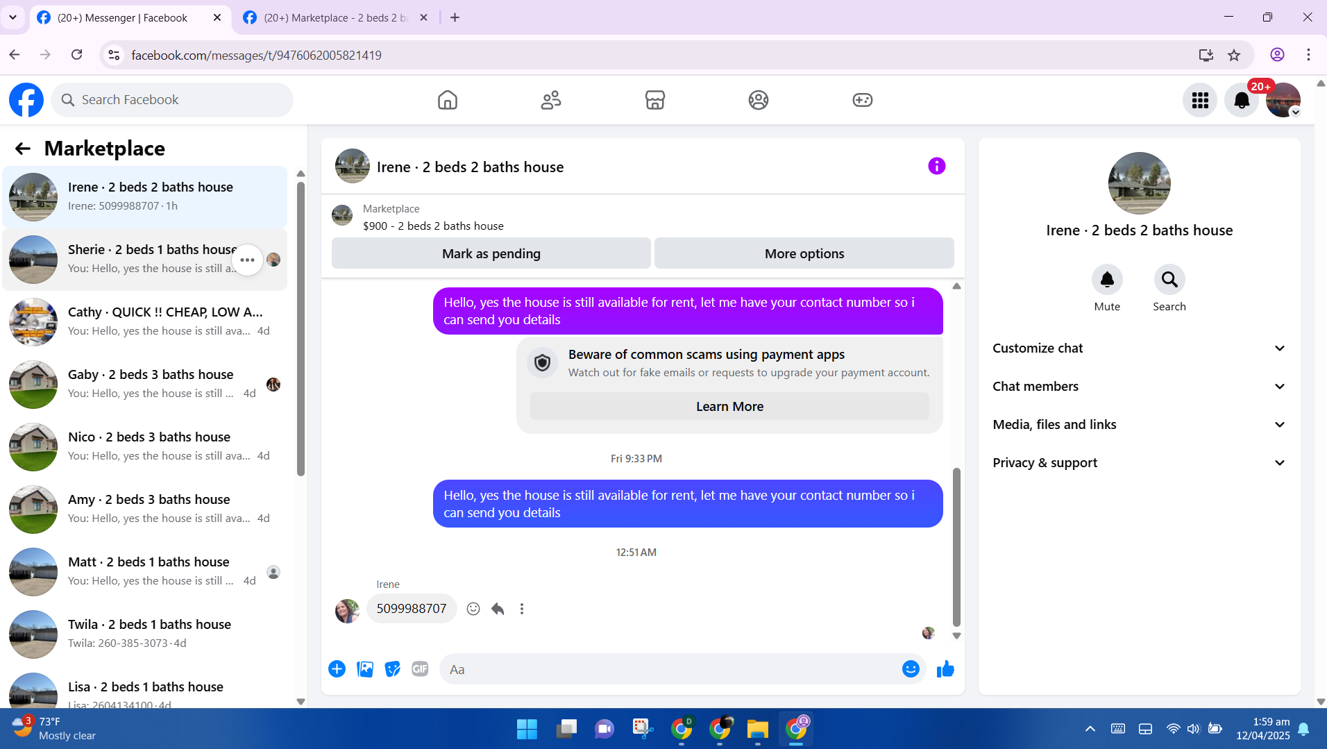Open the Gaming icon in top nav
Viewport: 1327px width, 749px height.
click(x=863, y=100)
